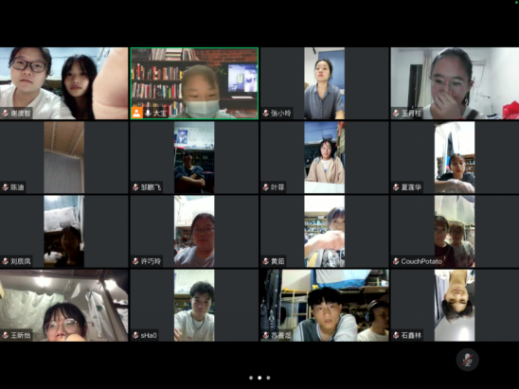This screenshot has width=519, height=389.
Task: Click muted mic icon beside 黄茹
Action: tap(266, 261)
